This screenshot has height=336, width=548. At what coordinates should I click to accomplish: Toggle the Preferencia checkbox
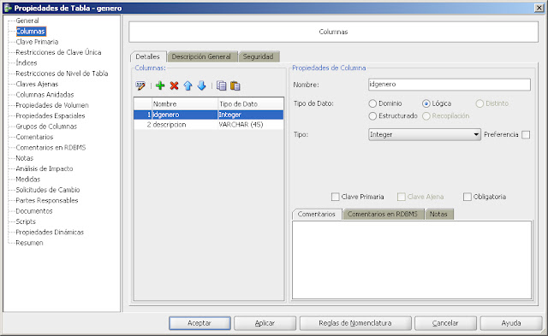[x=526, y=135]
